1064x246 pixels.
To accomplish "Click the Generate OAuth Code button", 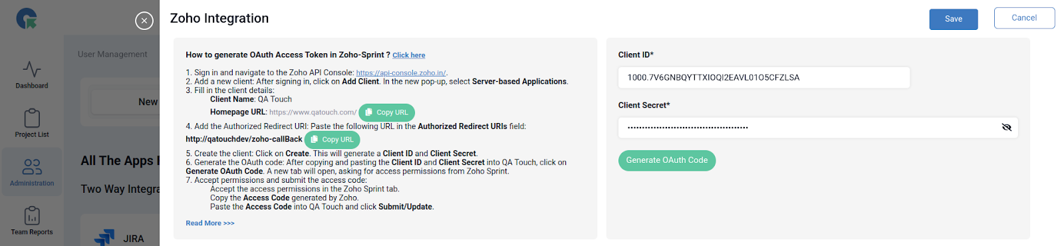I will pyautogui.click(x=667, y=160).
